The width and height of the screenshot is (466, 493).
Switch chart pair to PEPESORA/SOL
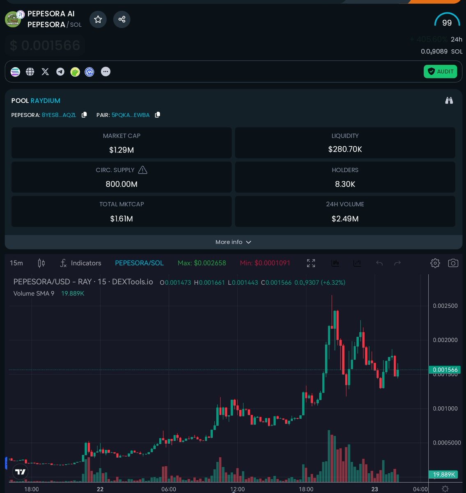click(139, 263)
